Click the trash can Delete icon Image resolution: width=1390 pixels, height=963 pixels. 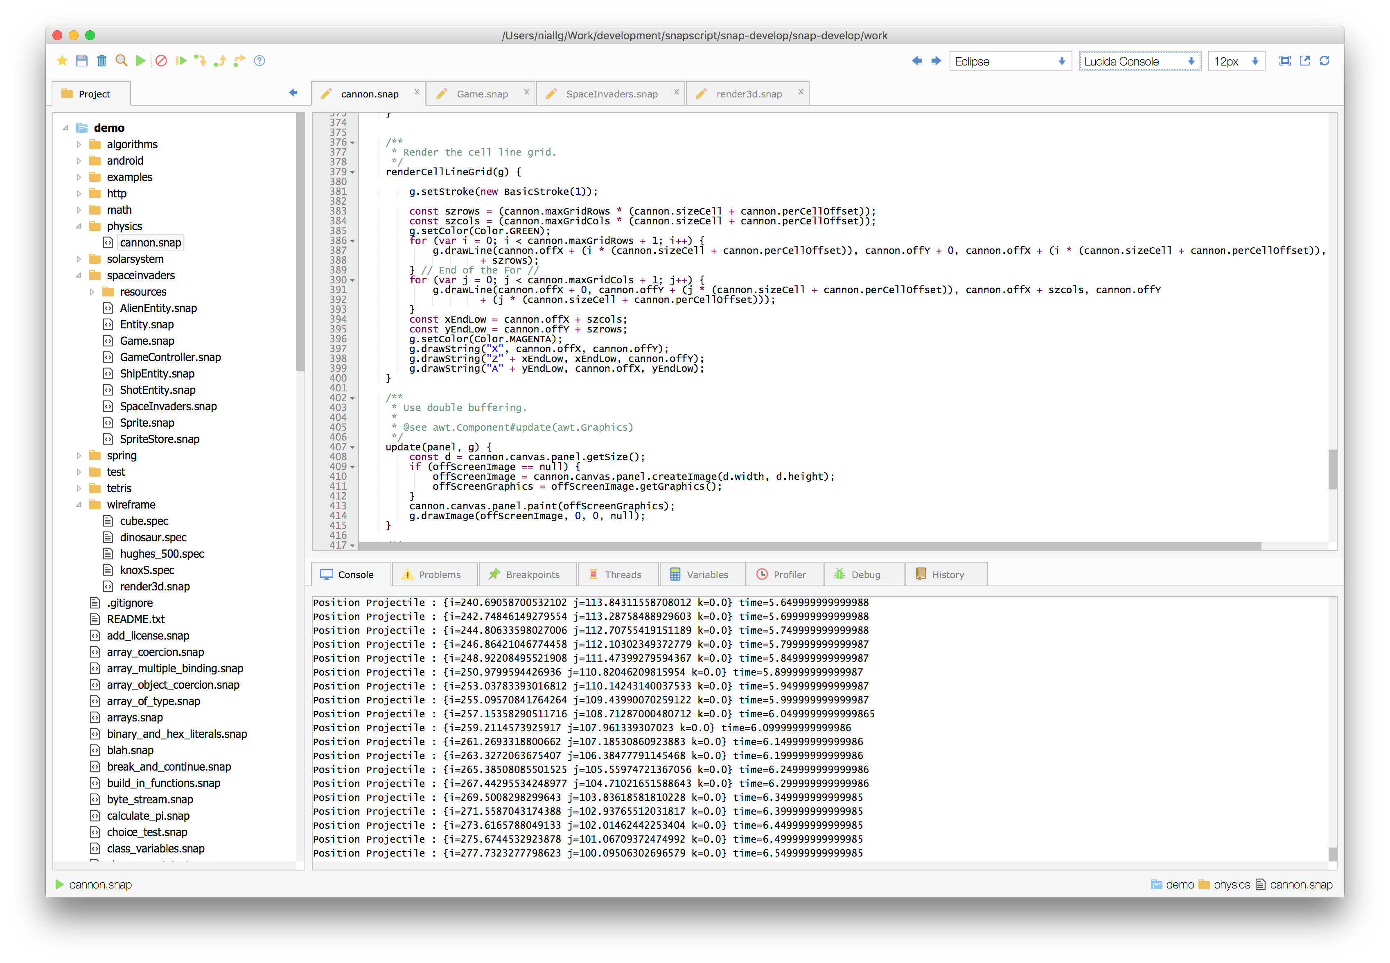(102, 61)
